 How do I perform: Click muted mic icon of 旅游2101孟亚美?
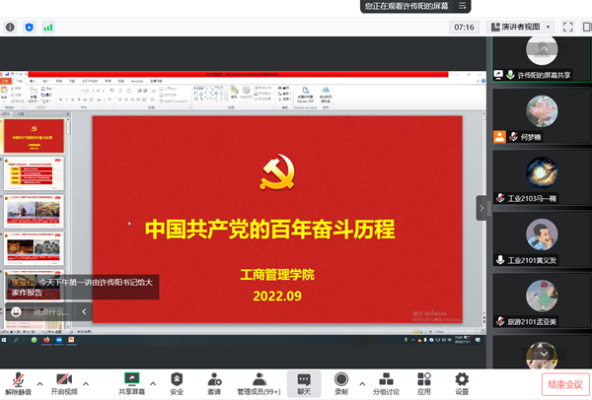click(x=500, y=321)
